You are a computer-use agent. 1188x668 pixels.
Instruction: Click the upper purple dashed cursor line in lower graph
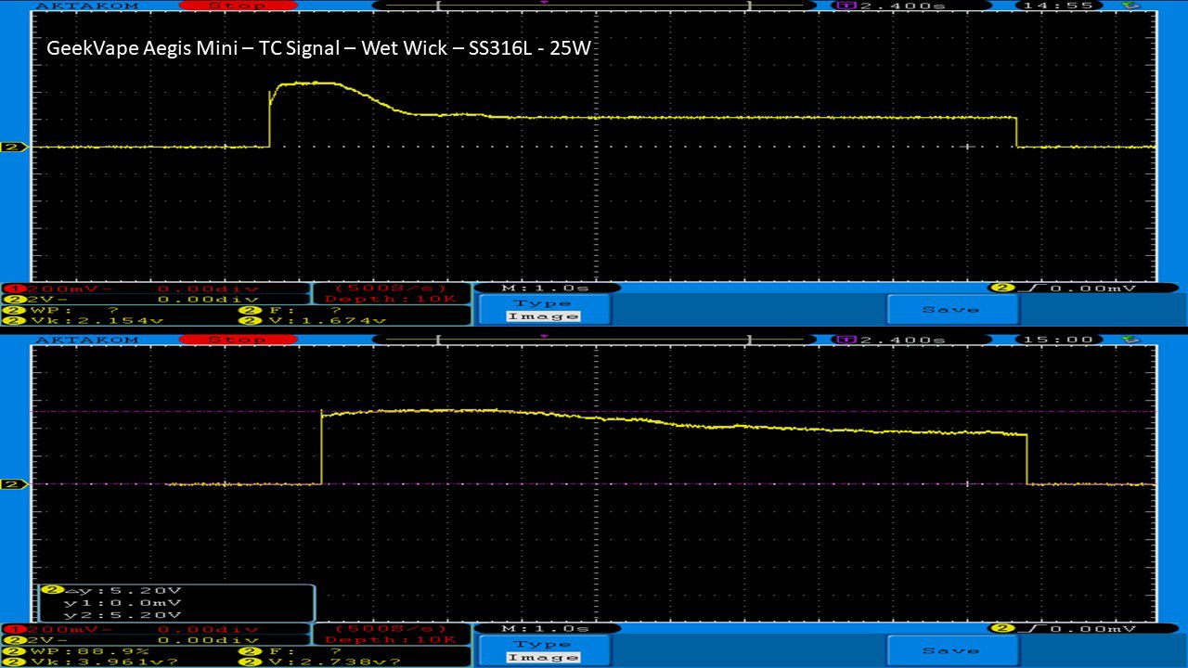742,411
